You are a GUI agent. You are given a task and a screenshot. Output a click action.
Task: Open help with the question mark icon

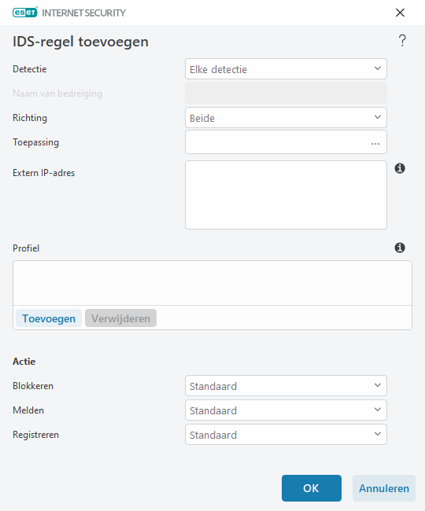pyautogui.click(x=402, y=40)
